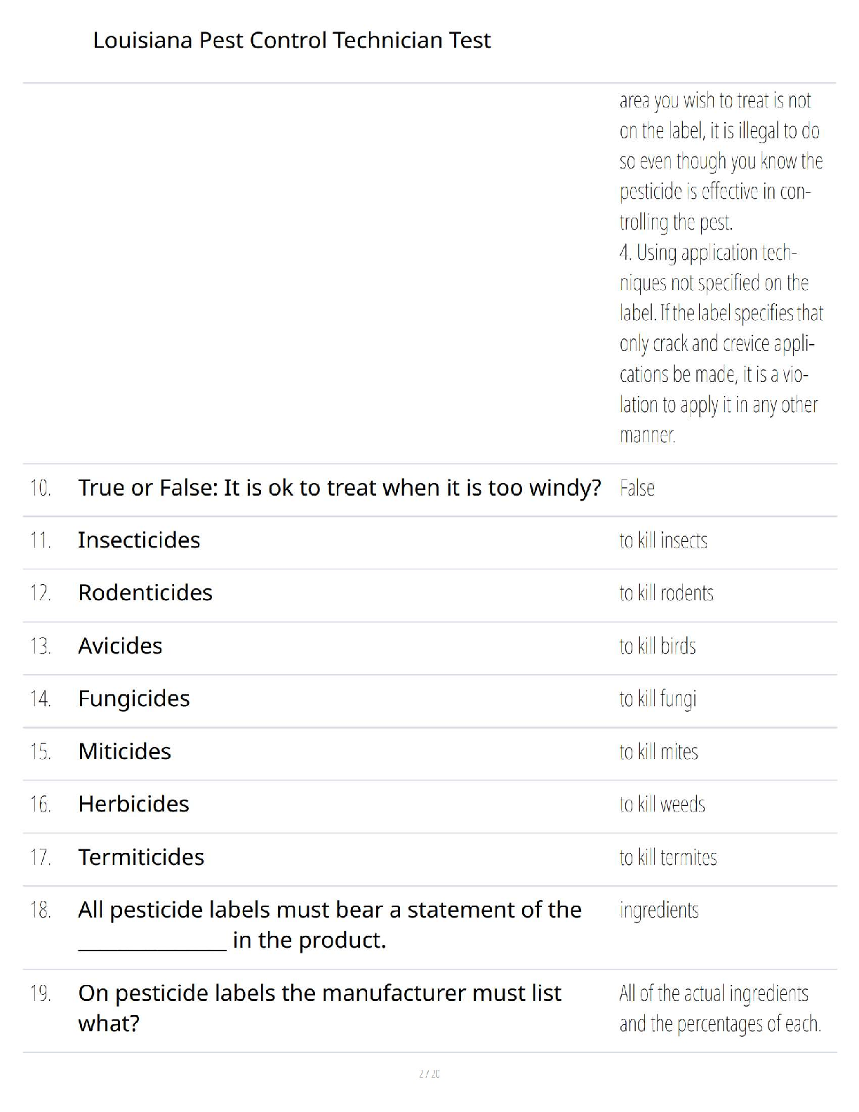
Task: Click the answer 'ingredients' for question 18
Action: coord(659,911)
